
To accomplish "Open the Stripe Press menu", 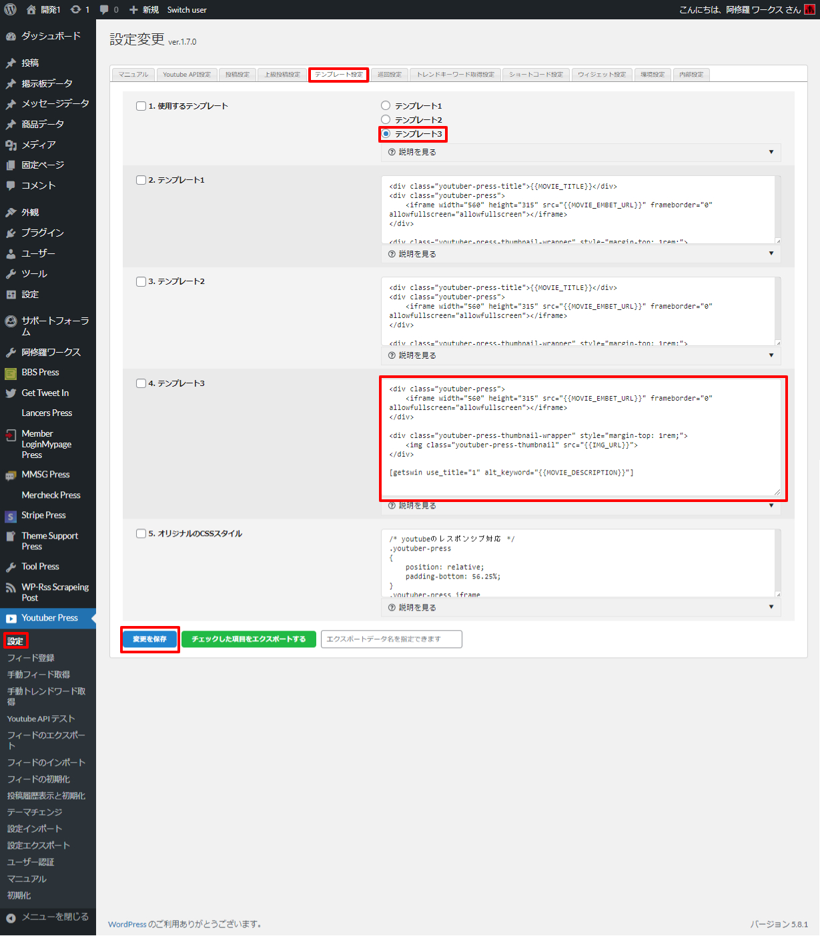I will (x=43, y=515).
